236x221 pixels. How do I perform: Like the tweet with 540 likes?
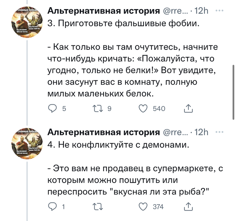click(143, 109)
